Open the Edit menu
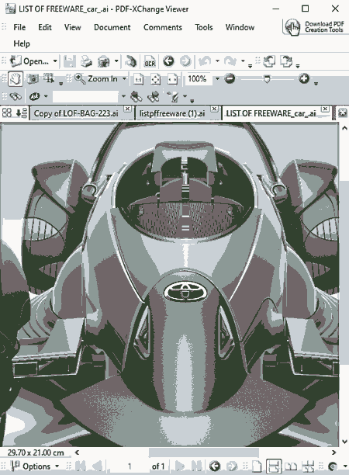349x475 pixels. (45, 27)
